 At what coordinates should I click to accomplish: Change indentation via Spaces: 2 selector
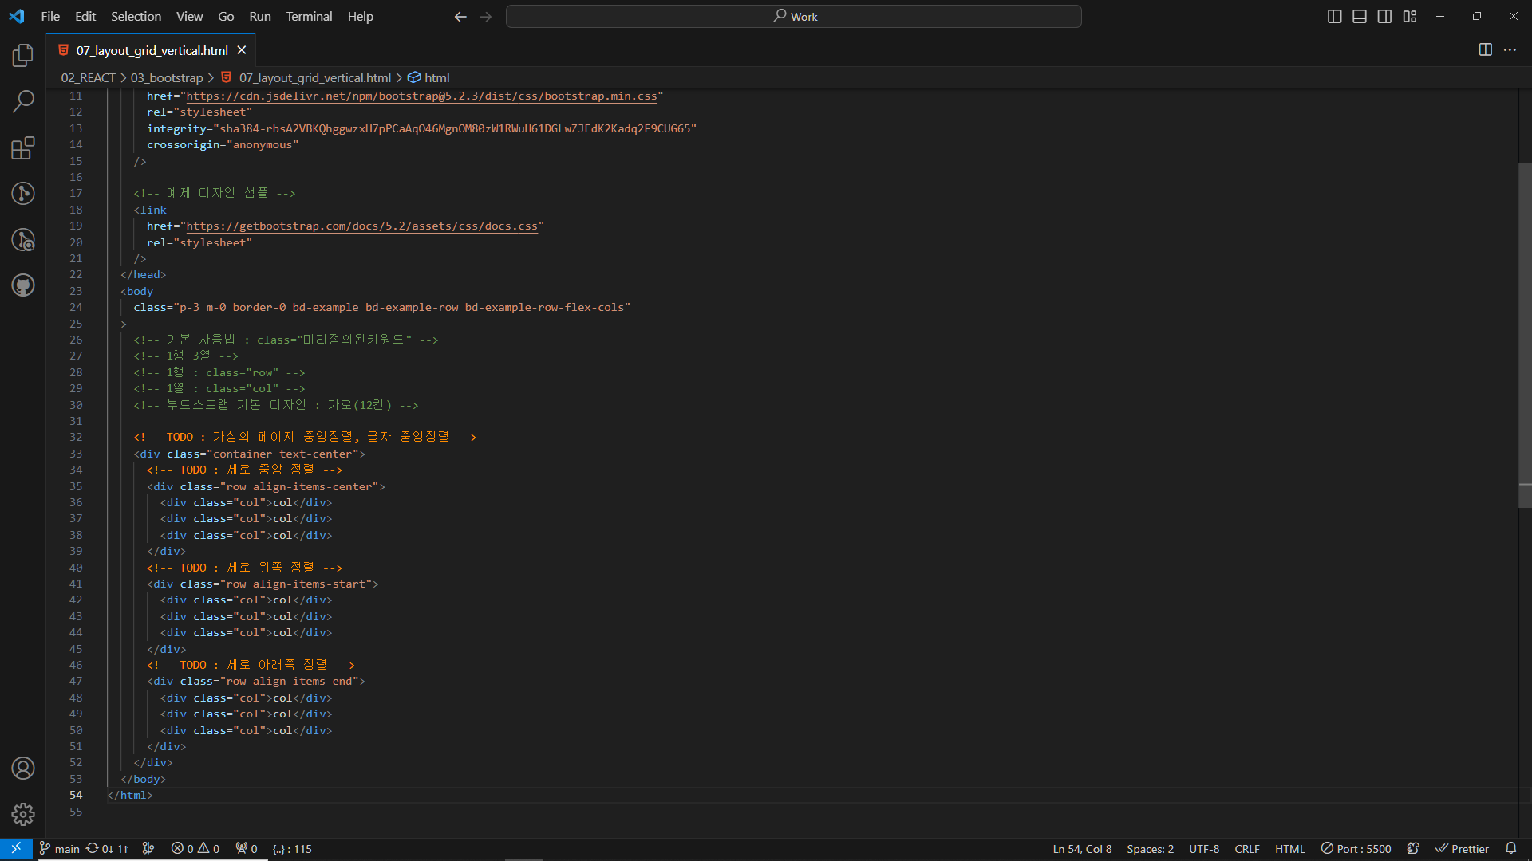(x=1150, y=849)
